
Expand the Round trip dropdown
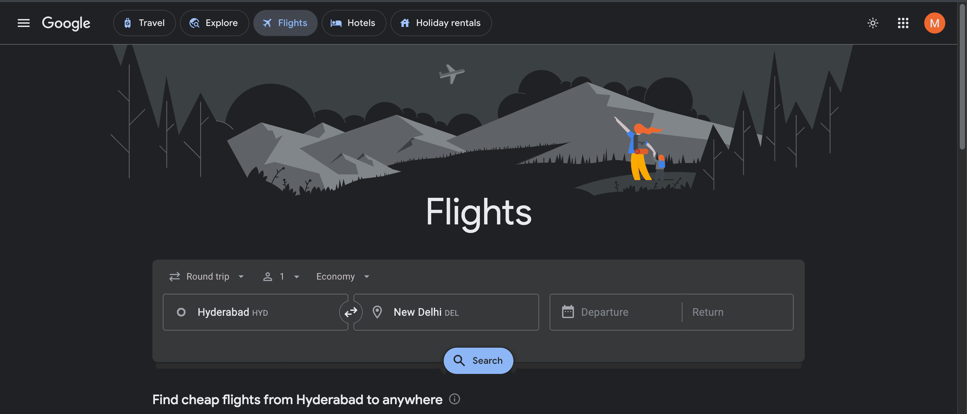click(207, 276)
